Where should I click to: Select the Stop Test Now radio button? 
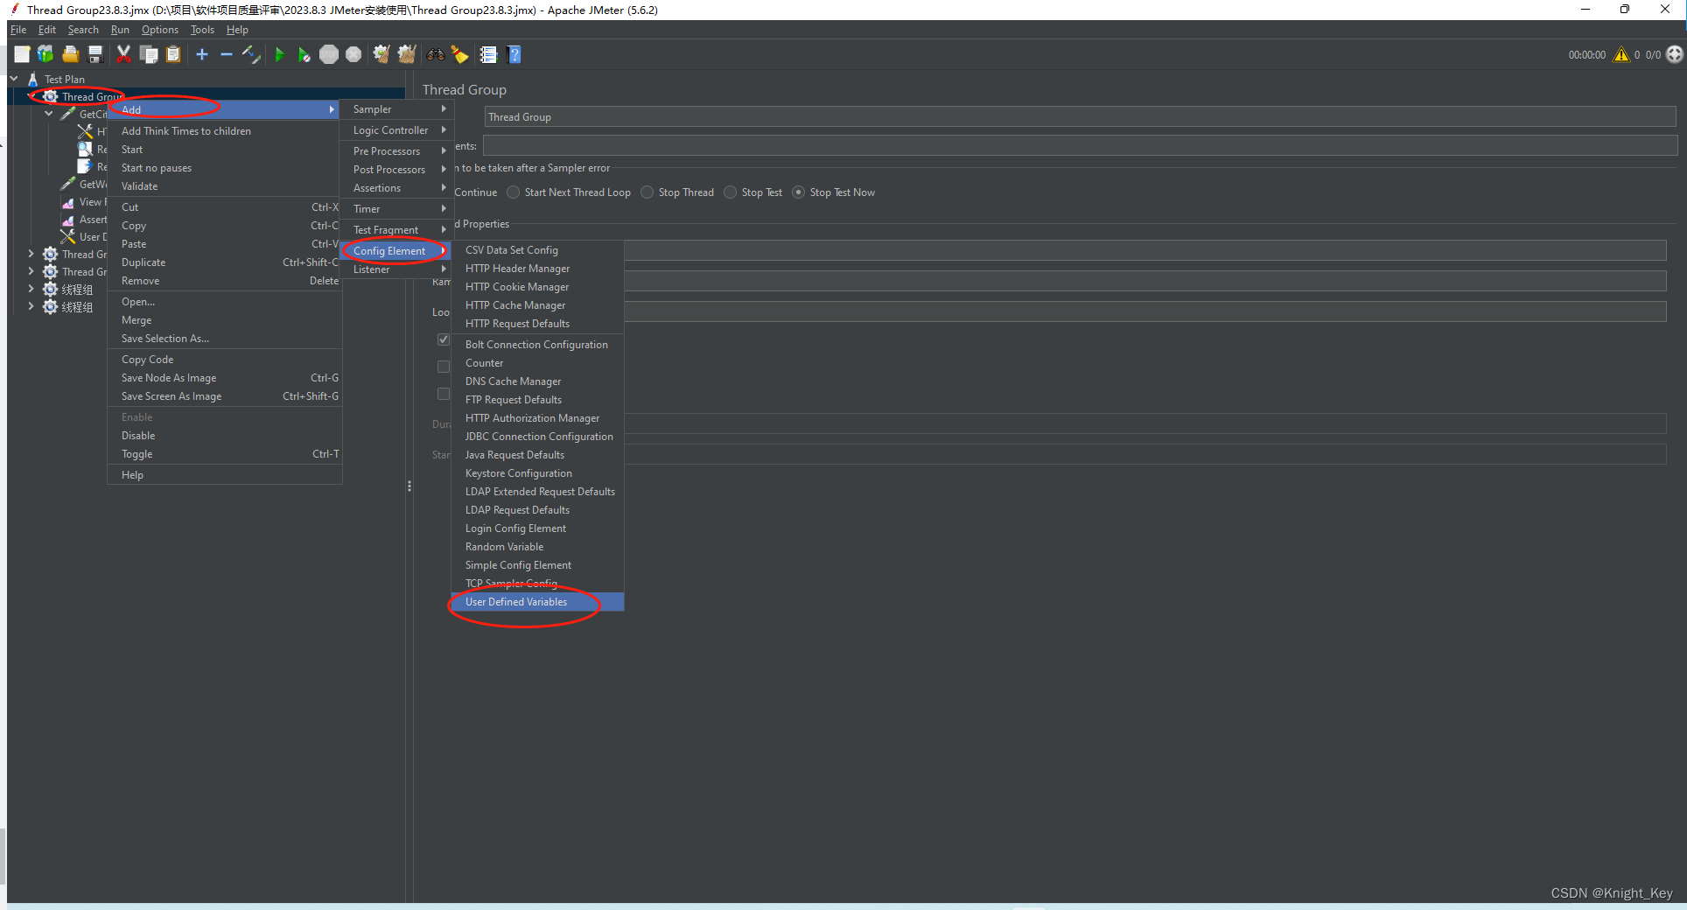[798, 192]
